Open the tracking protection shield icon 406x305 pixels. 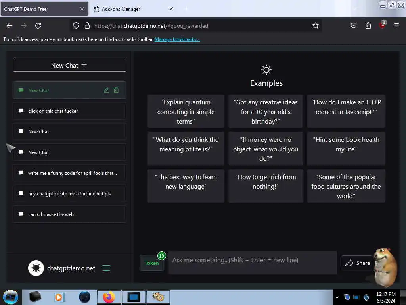tap(76, 26)
